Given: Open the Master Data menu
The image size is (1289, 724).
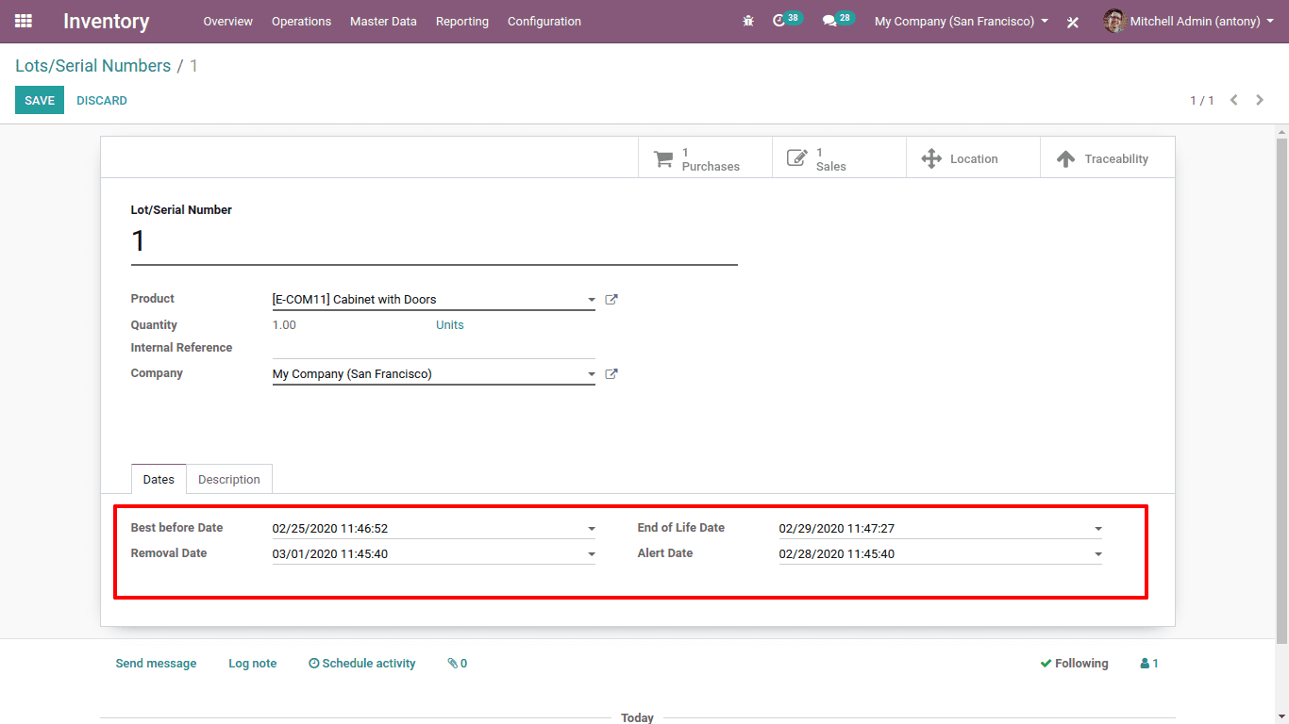Looking at the screenshot, I should (383, 21).
